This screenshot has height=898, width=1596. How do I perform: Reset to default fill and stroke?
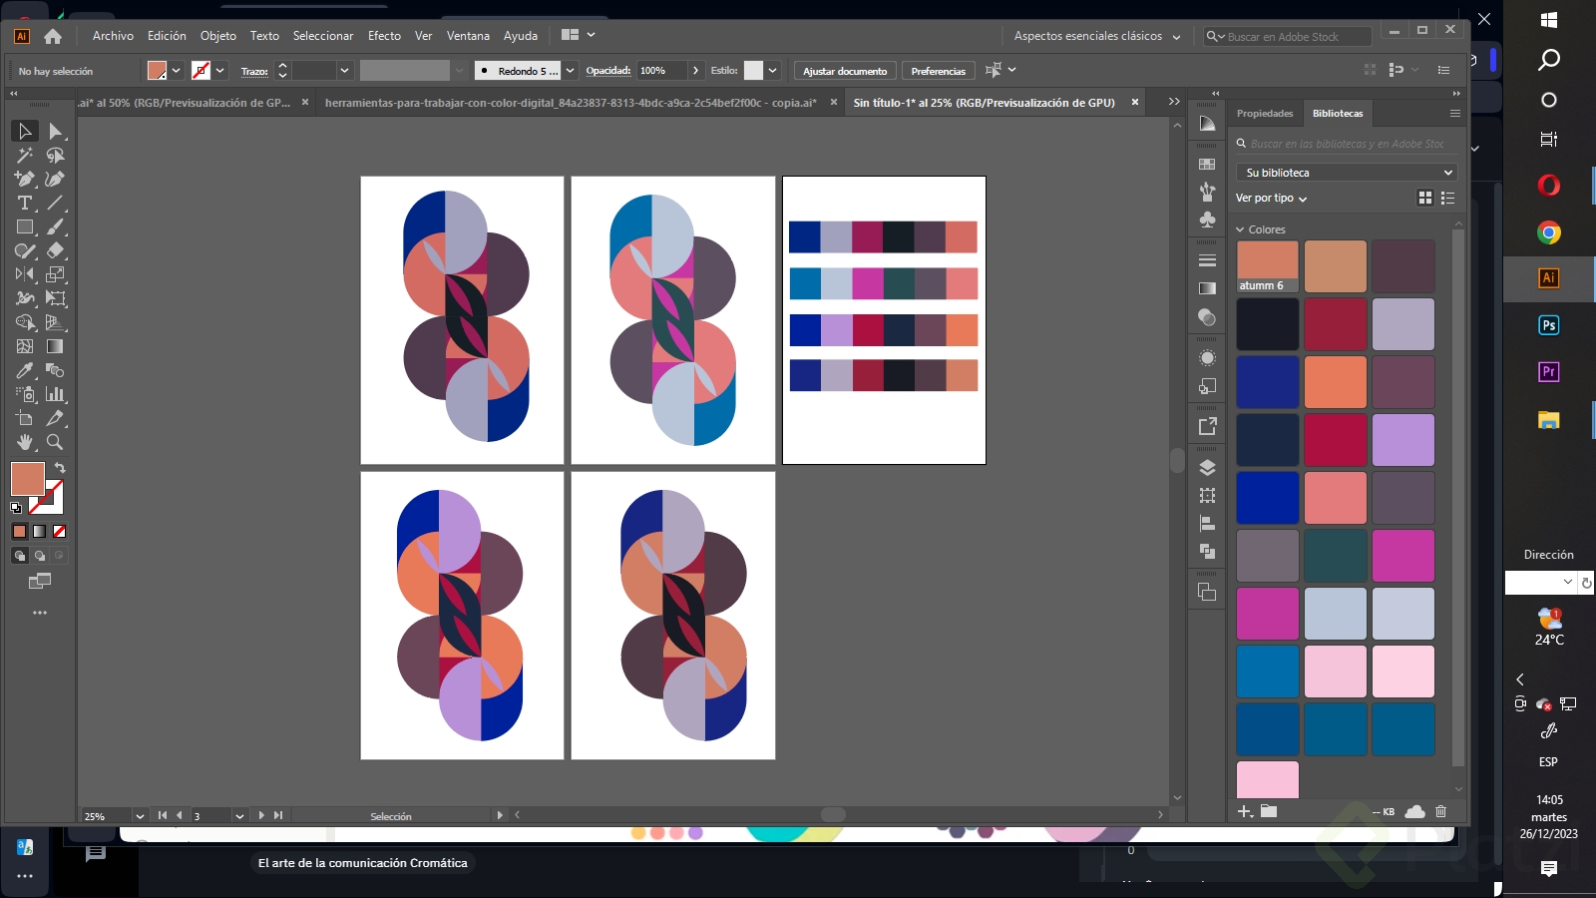(x=16, y=508)
